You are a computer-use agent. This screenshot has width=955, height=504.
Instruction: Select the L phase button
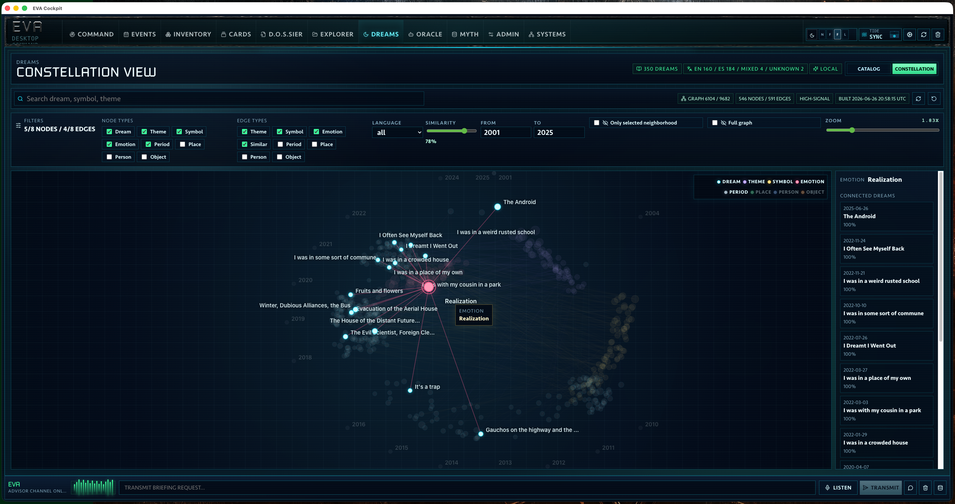845,35
